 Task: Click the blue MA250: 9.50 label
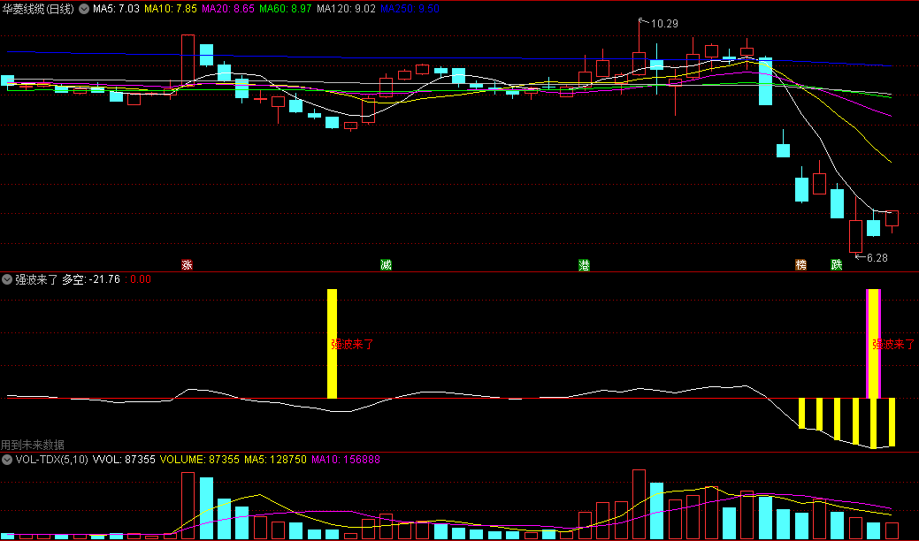pyautogui.click(x=410, y=9)
